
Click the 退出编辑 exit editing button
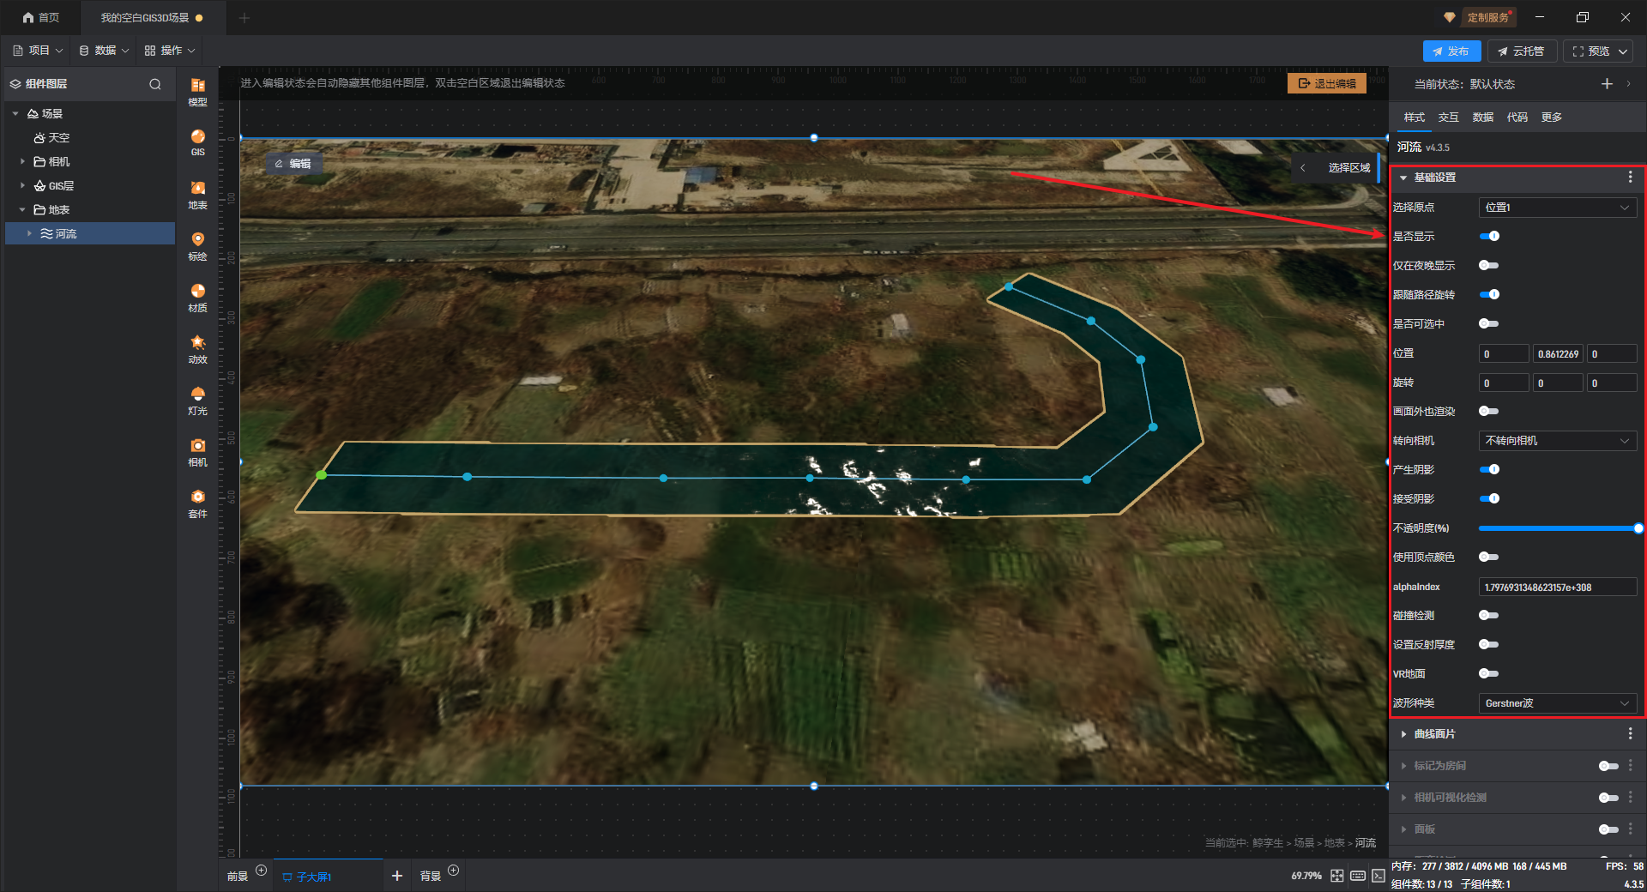1326,83
